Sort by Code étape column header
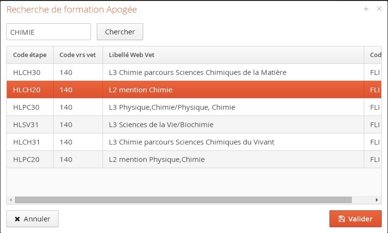Viewport: 388px width, 233px height. pyautogui.click(x=30, y=55)
